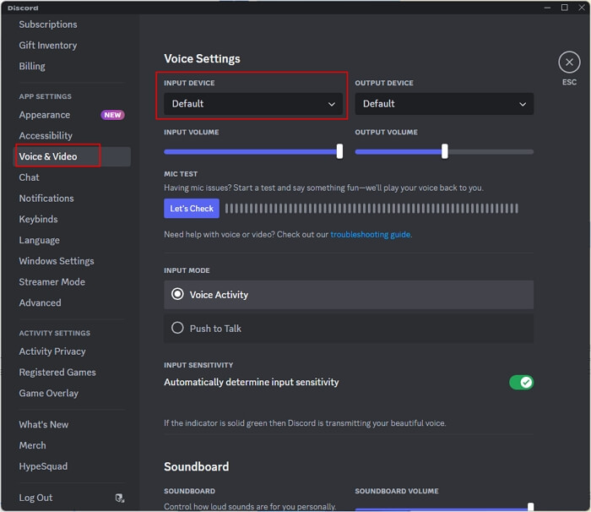Select the Push to Talk radio button
This screenshot has width=591, height=512.
coord(177,328)
